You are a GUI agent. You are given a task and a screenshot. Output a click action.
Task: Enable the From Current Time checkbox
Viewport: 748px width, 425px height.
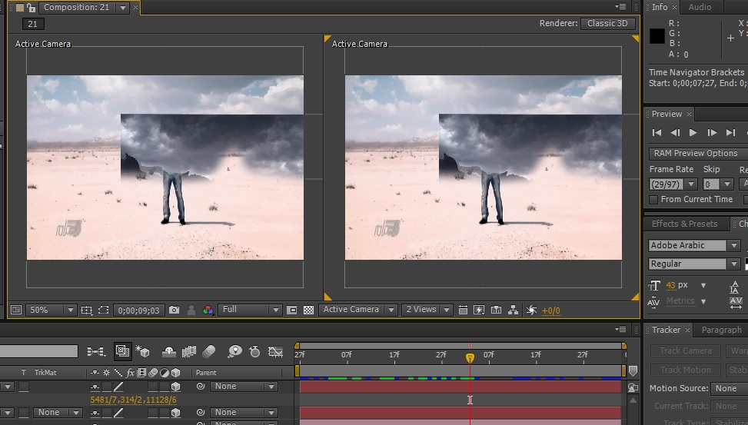click(653, 199)
